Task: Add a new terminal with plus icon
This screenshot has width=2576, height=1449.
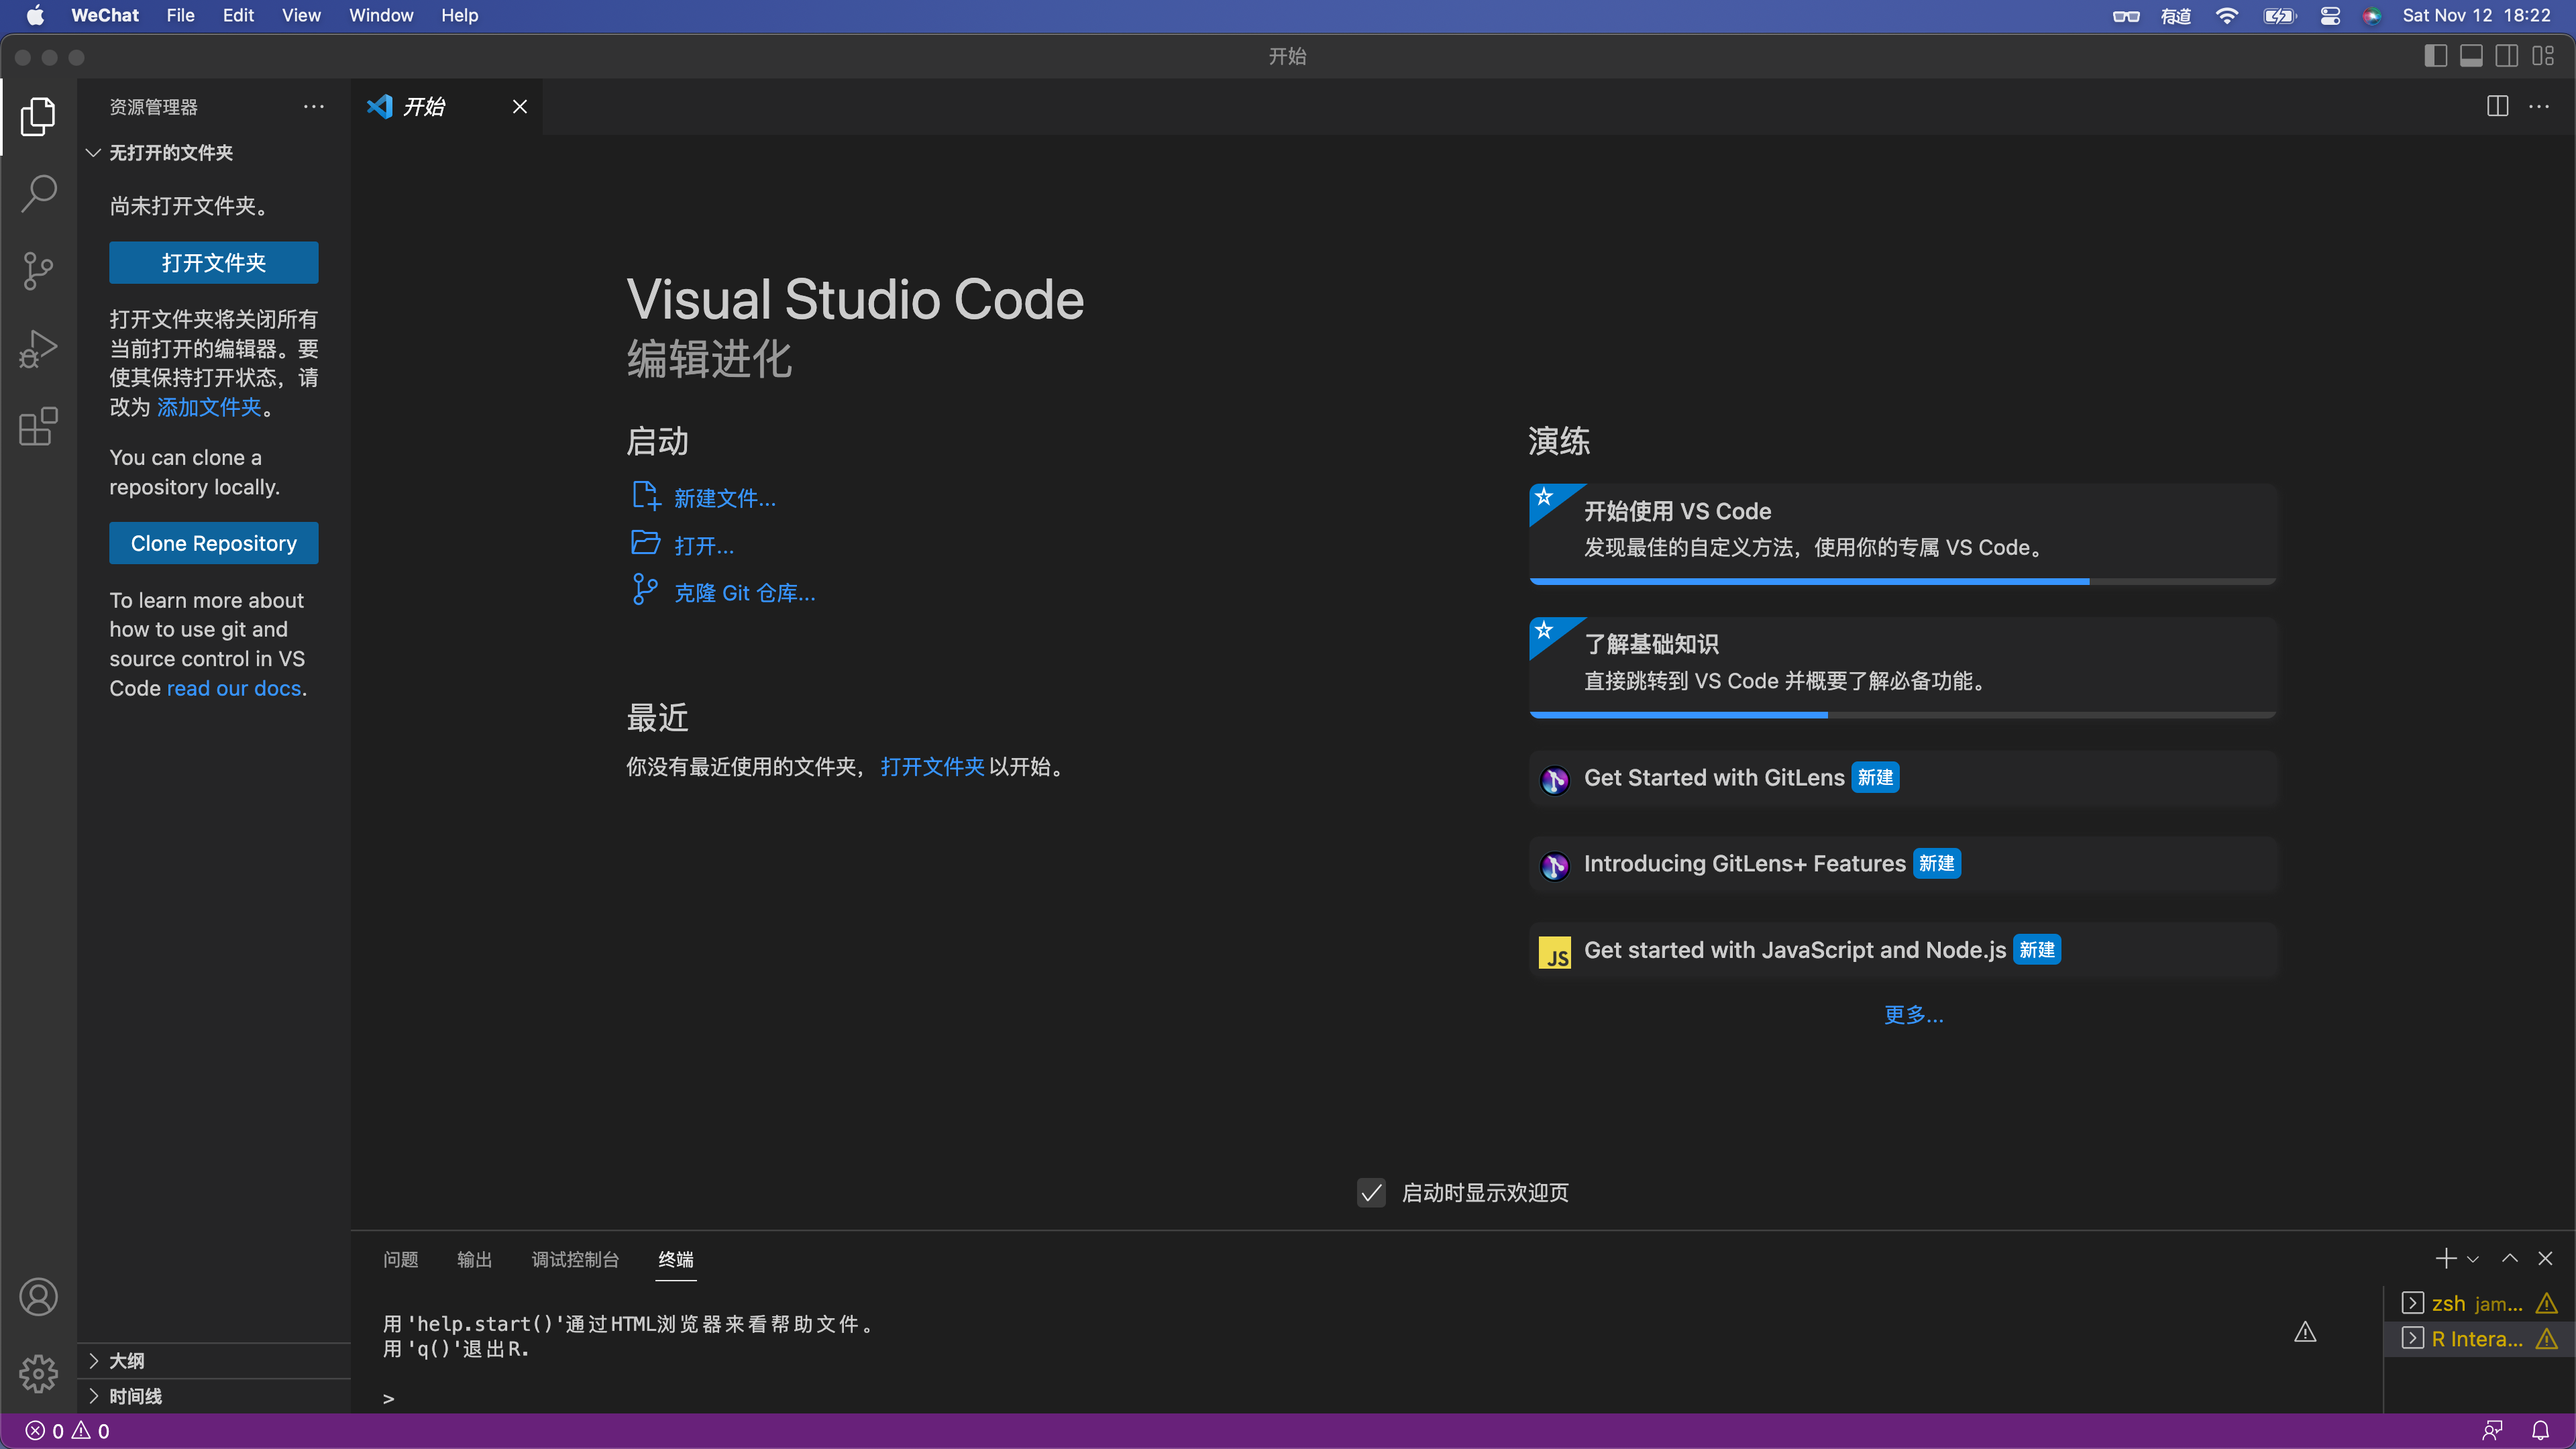Action: click(2446, 1258)
